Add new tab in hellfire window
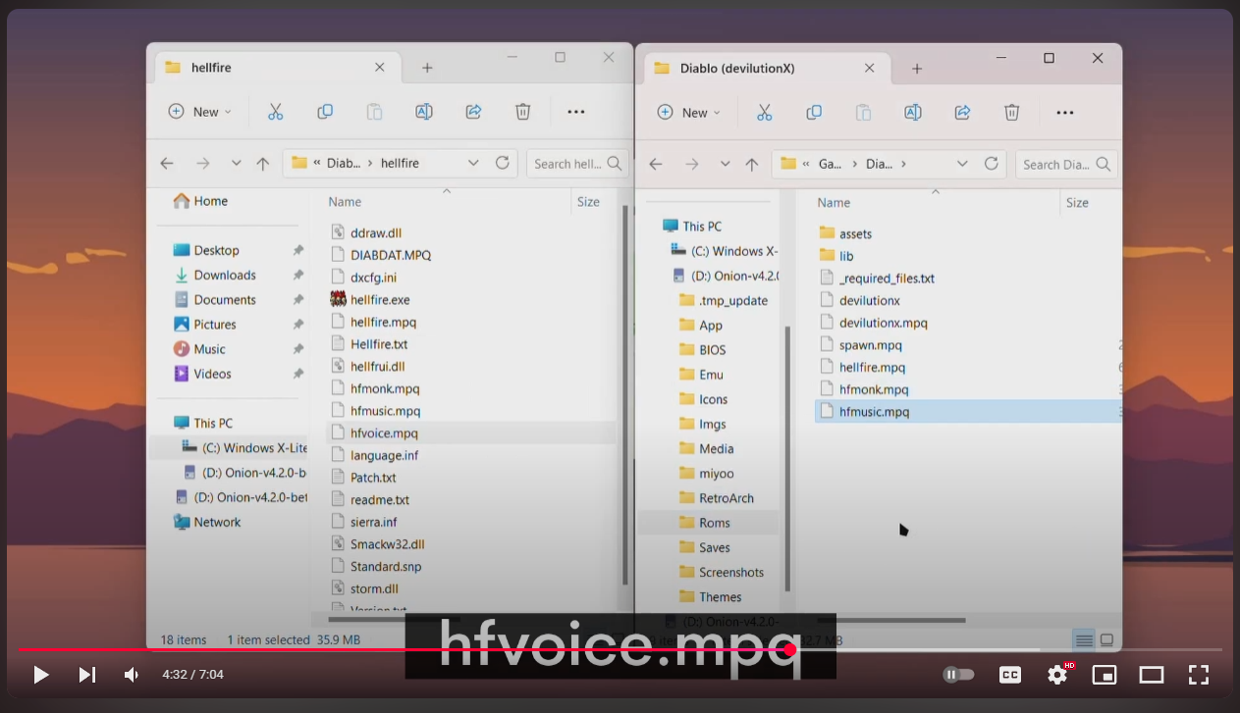1240x713 pixels. tap(427, 68)
